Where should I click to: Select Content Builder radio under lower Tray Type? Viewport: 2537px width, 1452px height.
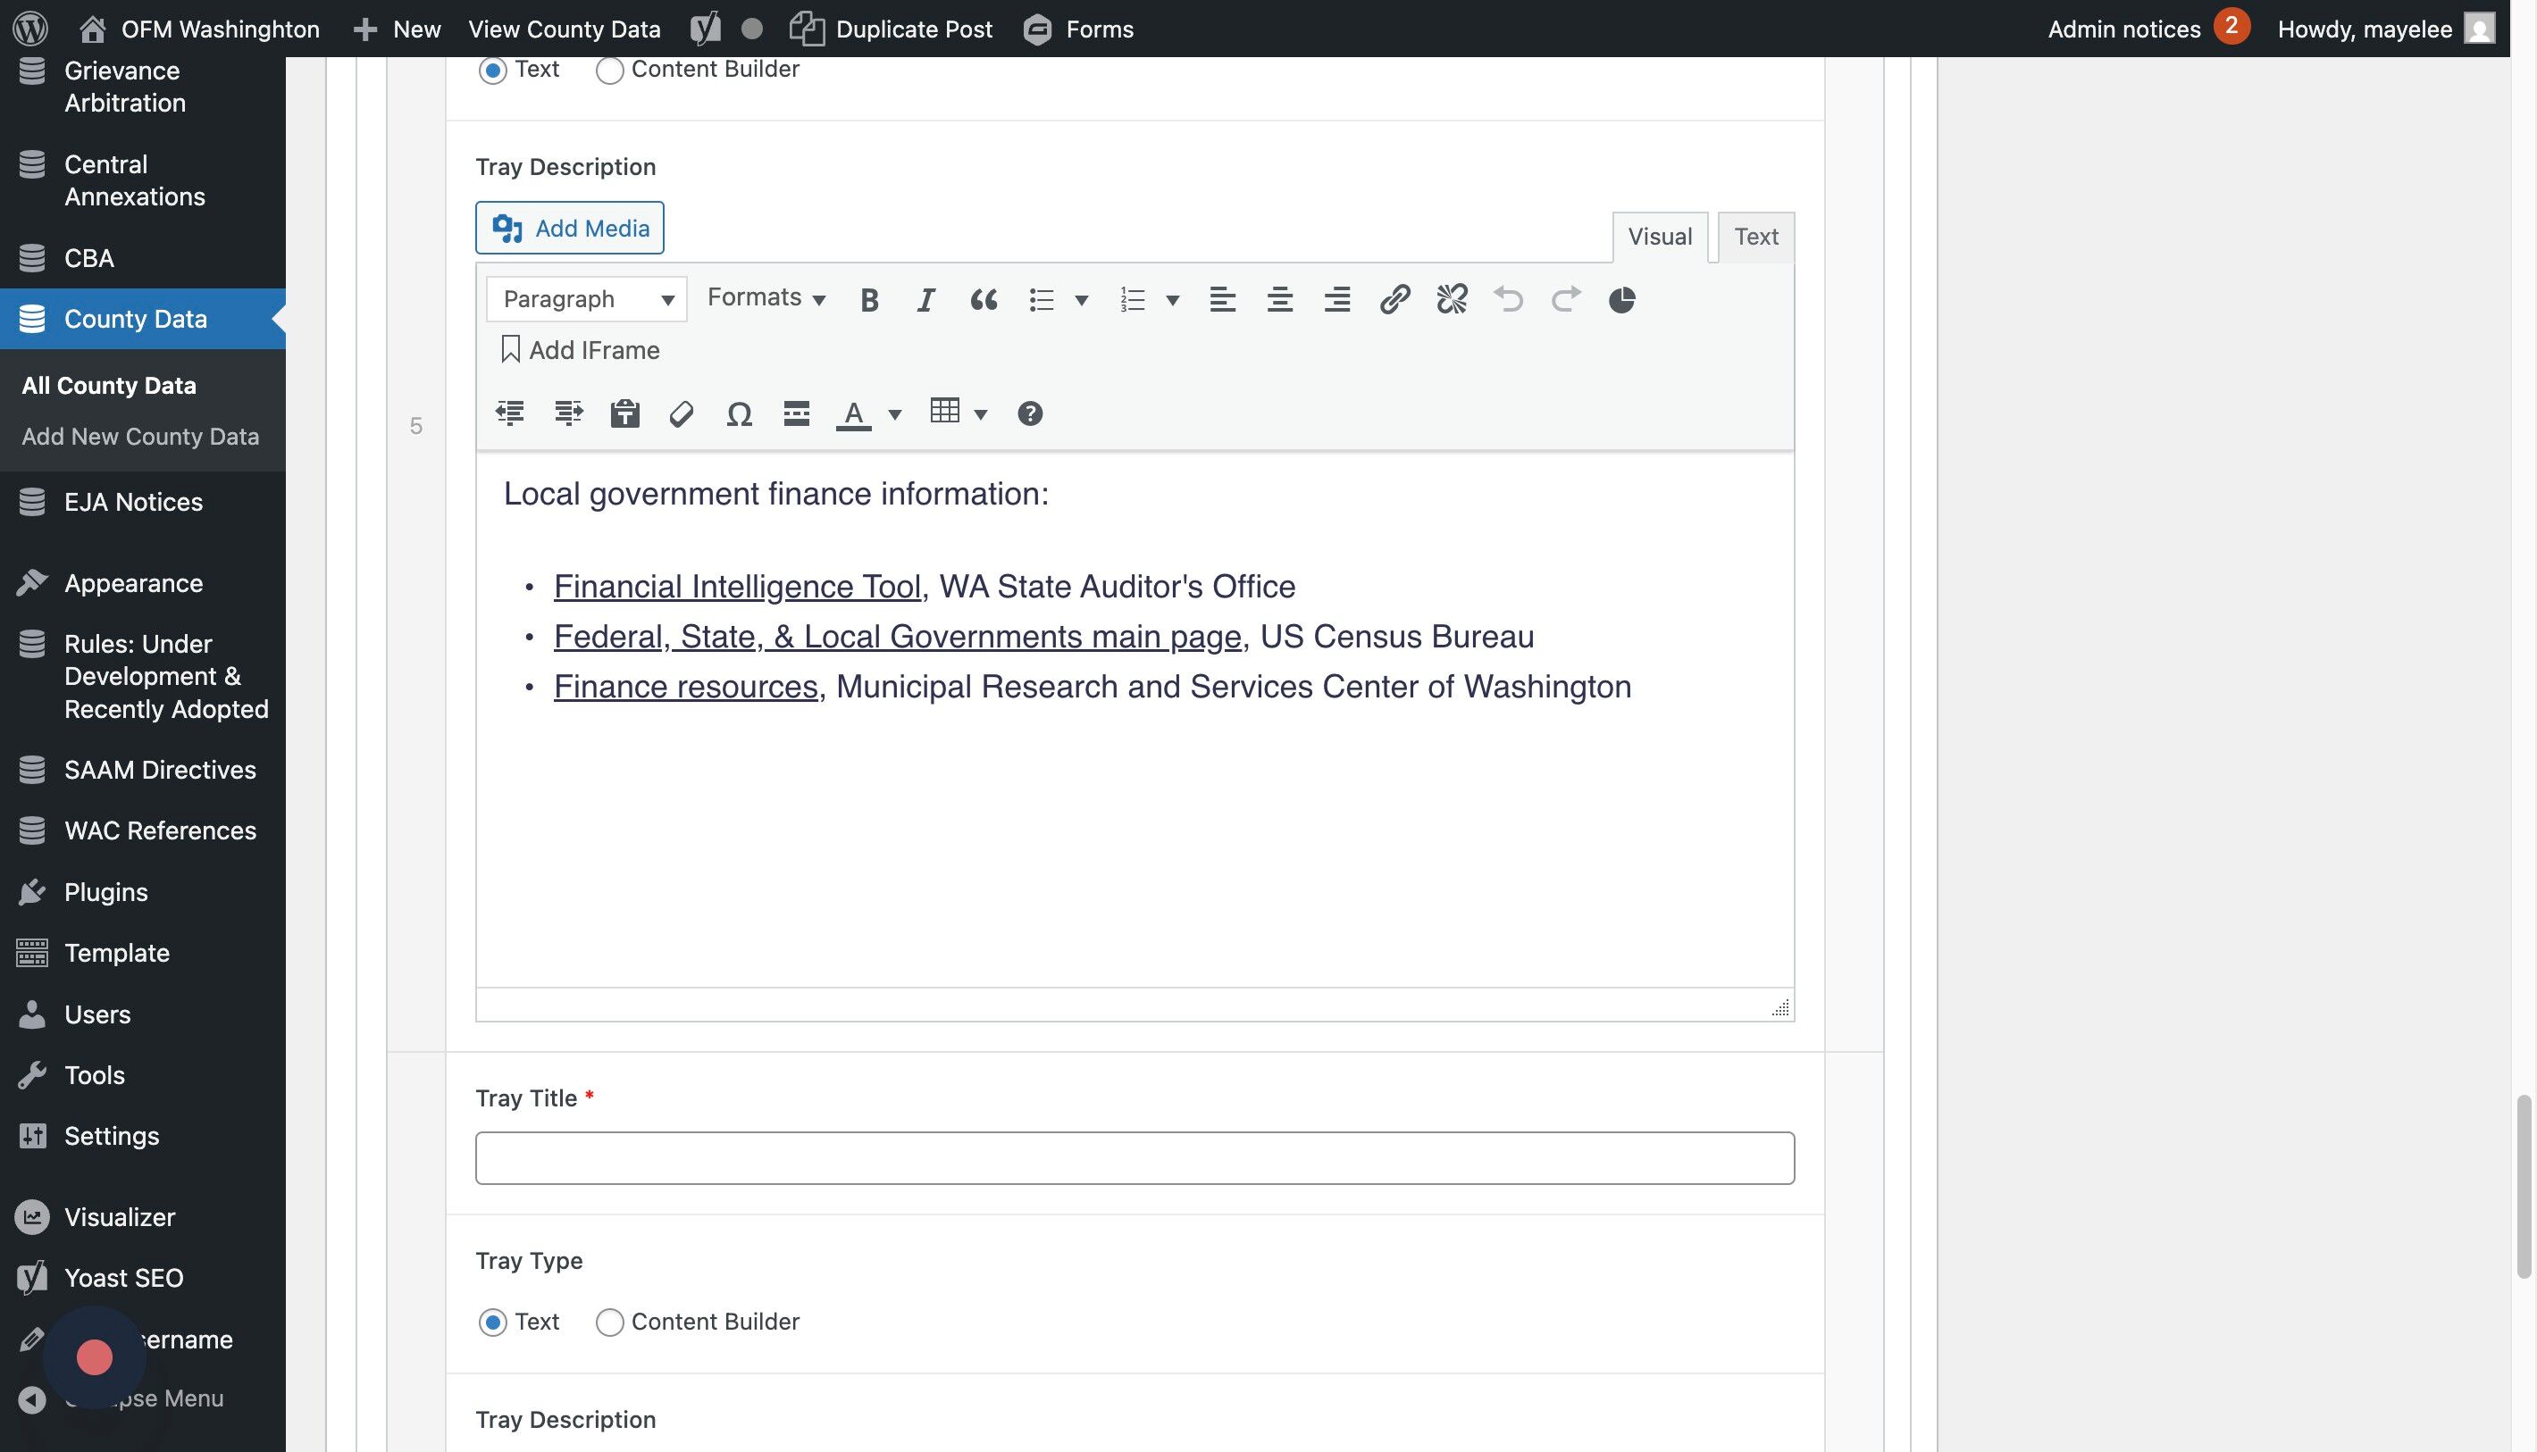tap(609, 1323)
